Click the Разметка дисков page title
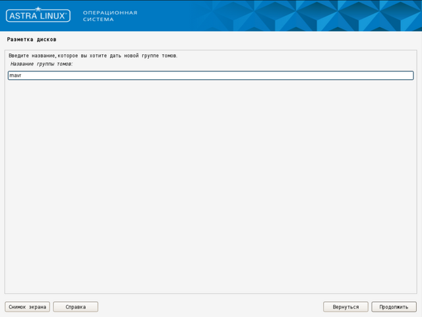Viewport: 422px width, 317px height. [32, 40]
